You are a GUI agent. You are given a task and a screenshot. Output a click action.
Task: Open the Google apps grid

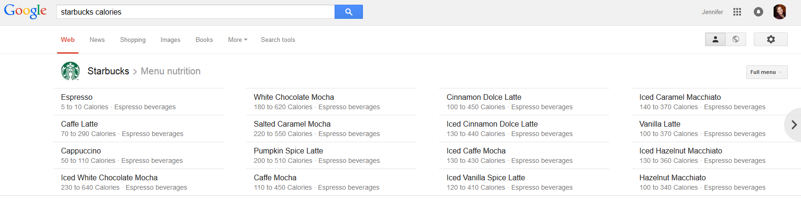click(737, 12)
